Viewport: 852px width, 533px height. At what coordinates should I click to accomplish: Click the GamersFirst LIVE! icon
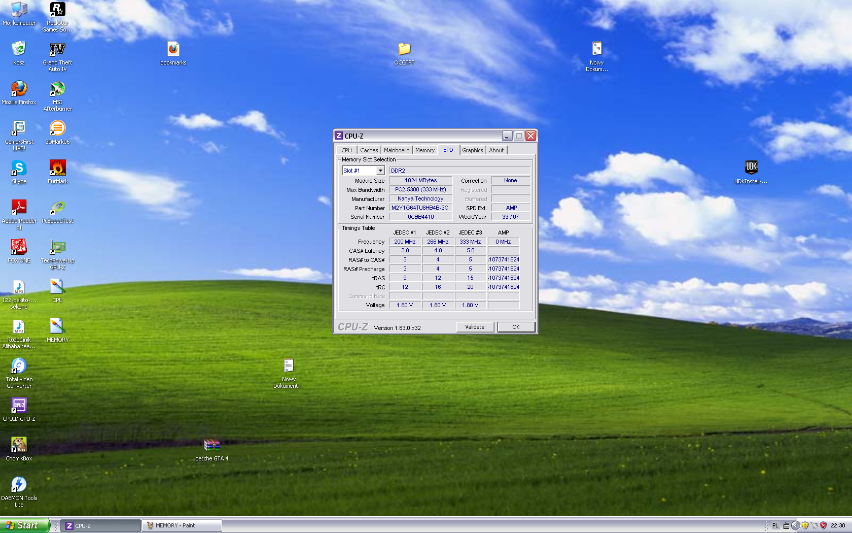tap(19, 136)
